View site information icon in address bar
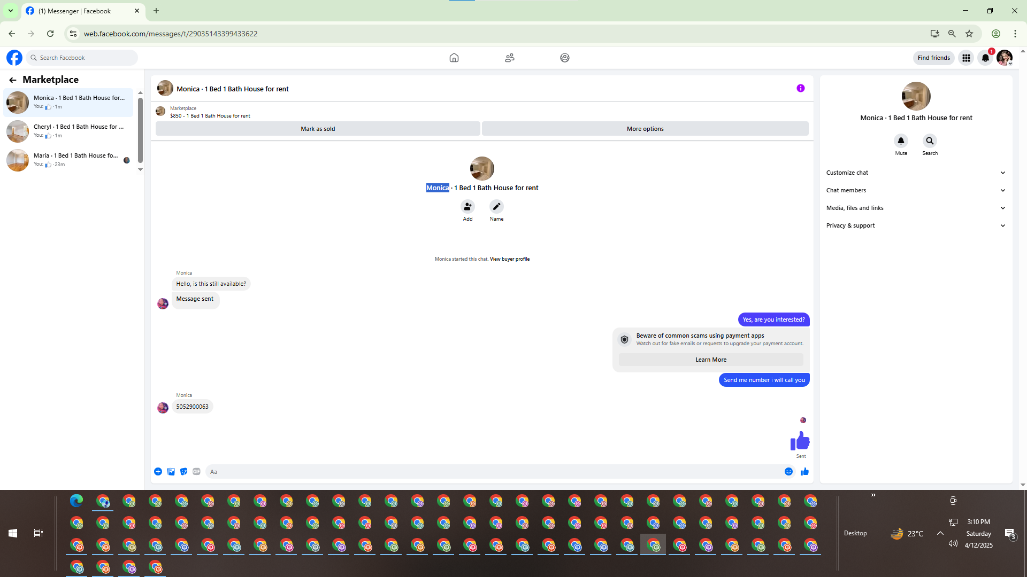The image size is (1027, 577). [x=73, y=34]
